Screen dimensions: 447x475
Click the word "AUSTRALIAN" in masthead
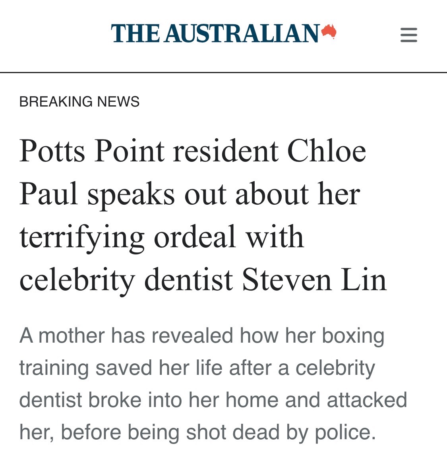242,33
